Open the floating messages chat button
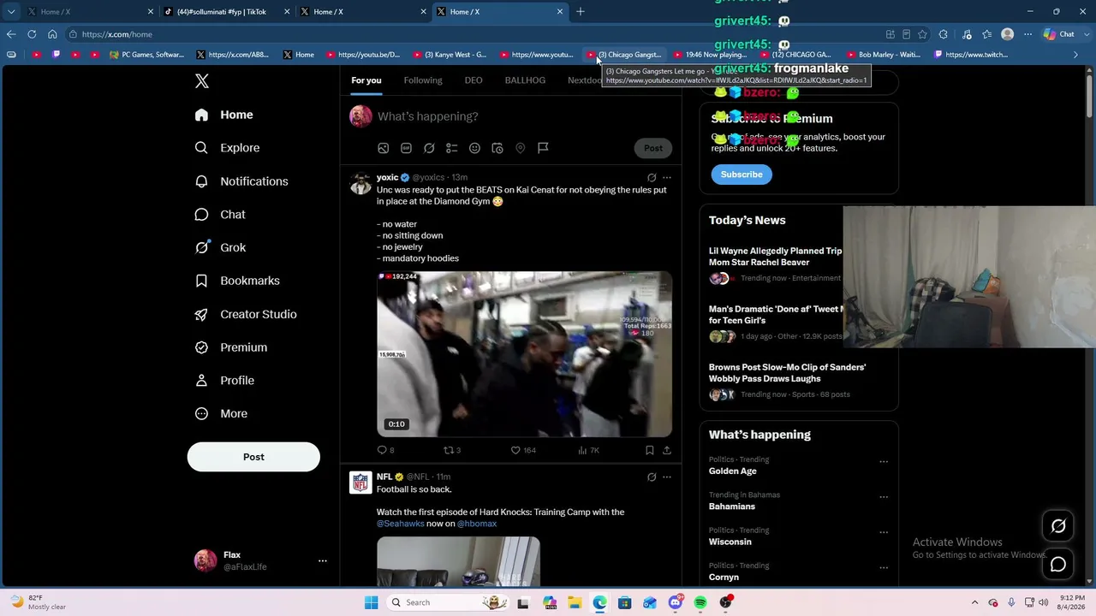This screenshot has height=616, width=1096. pos(1058,565)
